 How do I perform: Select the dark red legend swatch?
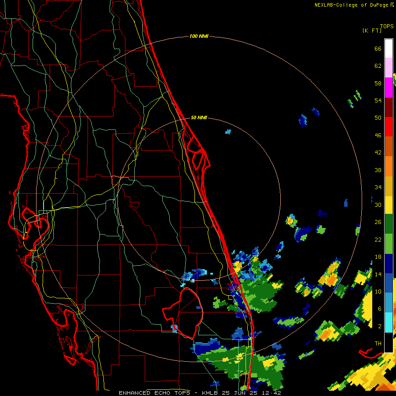pos(389,107)
